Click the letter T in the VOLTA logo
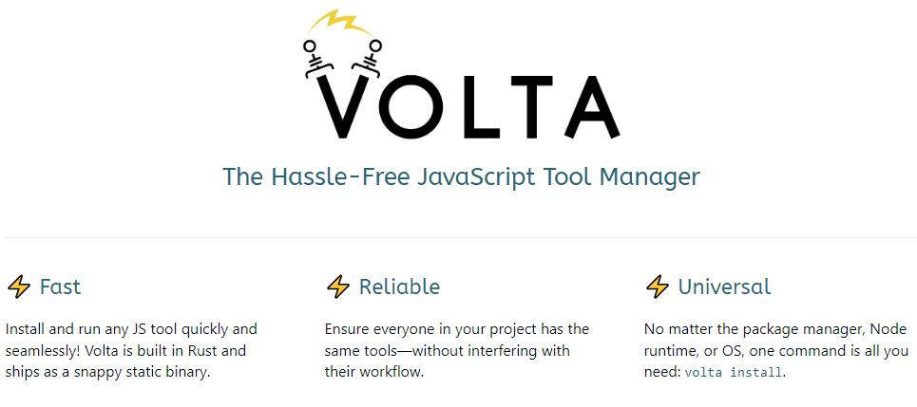 [530, 107]
